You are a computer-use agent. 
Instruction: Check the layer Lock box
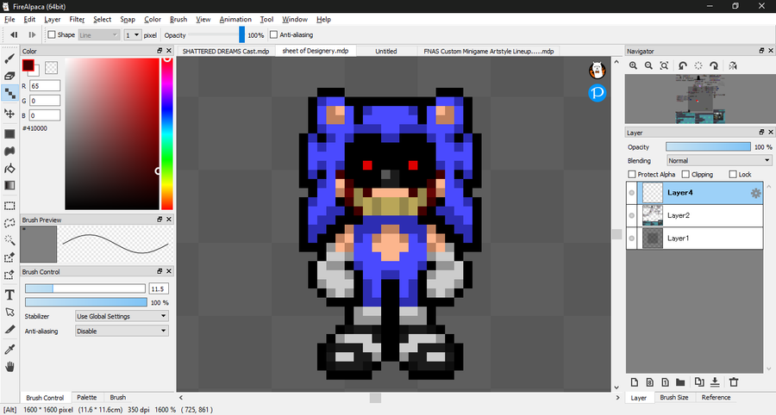click(x=733, y=175)
